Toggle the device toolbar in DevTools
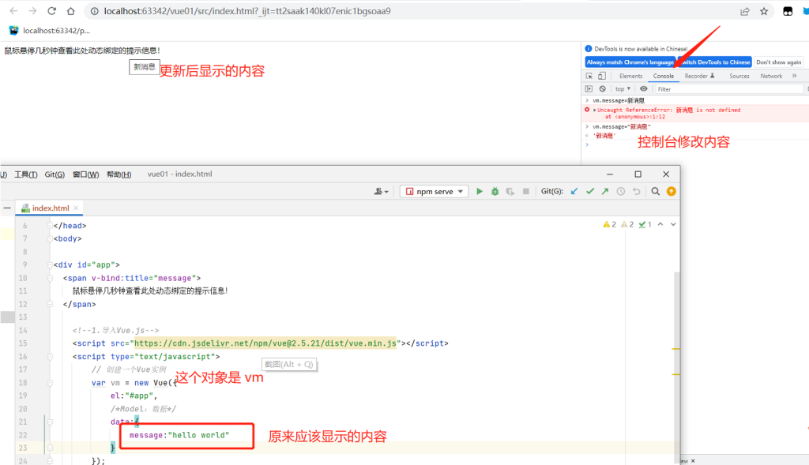The width and height of the screenshot is (809, 465). pos(602,76)
